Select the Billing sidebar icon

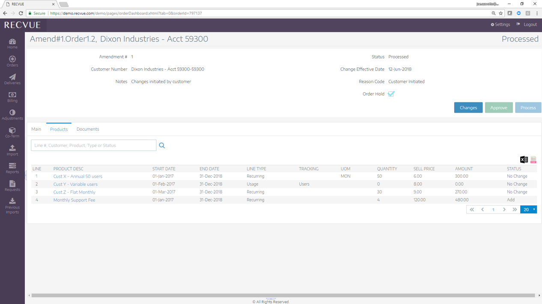[12, 97]
